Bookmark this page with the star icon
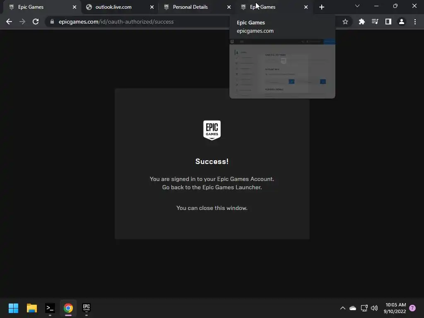Image resolution: width=424 pixels, height=318 pixels. [345, 22]
